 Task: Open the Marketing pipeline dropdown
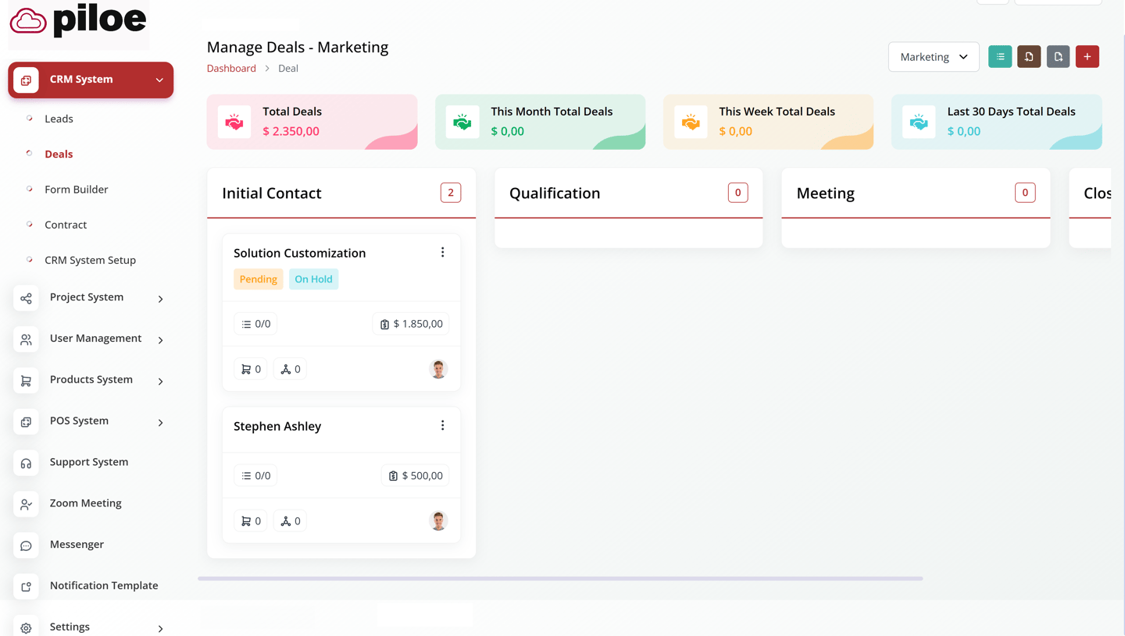pyautogui.click(x=933, y=57)
